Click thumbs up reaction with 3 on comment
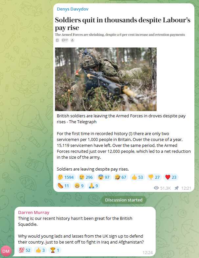The width and height of the screenshot is (199, 258). coord(40,250)
